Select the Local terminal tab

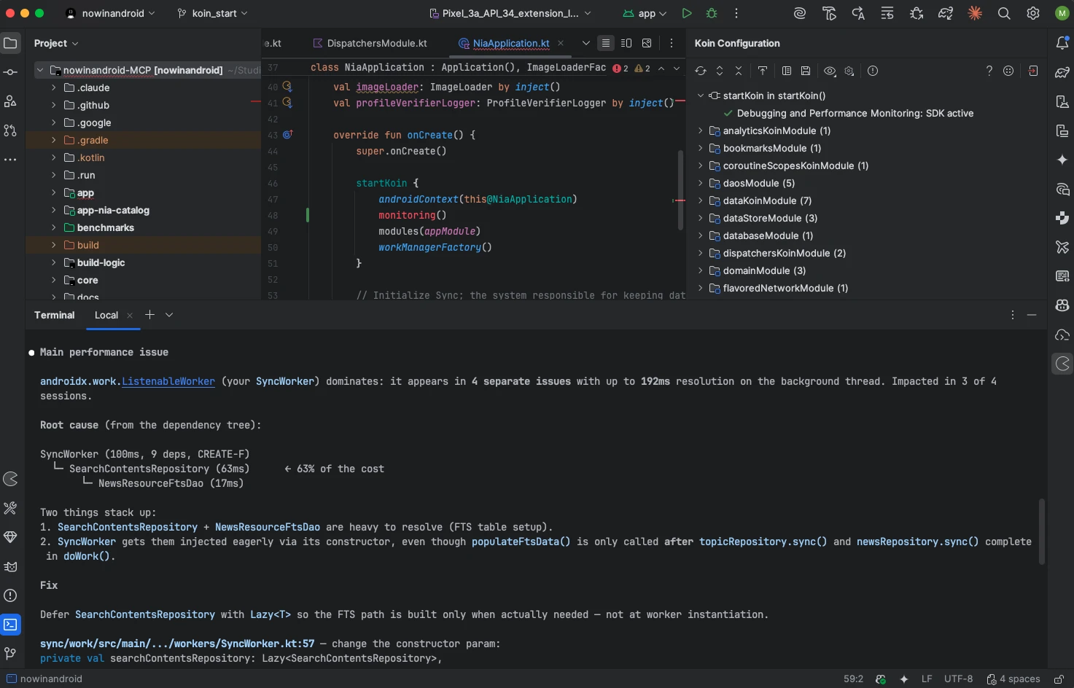pyautogui.click(x=106, y=315)
